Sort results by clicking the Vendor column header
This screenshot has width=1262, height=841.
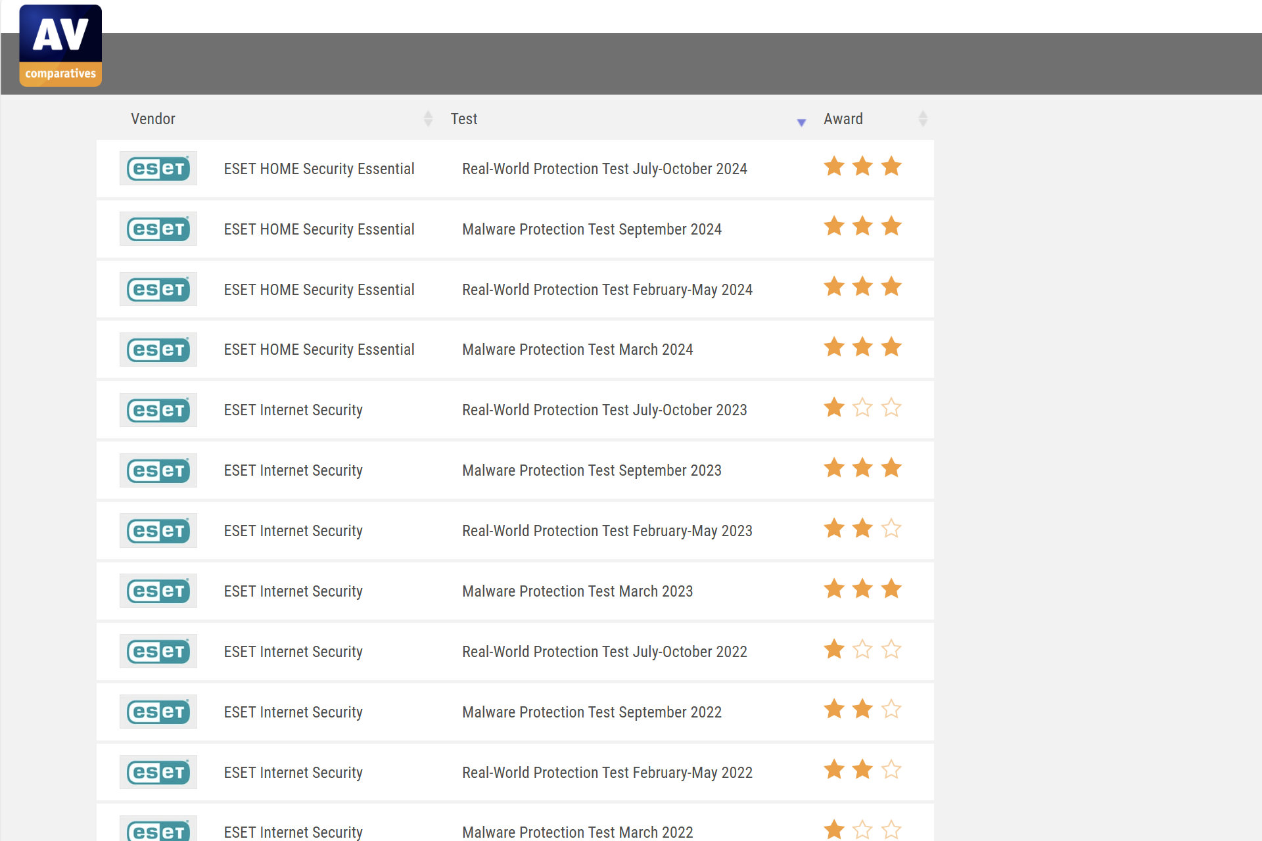(x=153, y=118)
